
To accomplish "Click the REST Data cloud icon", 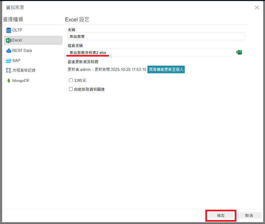I will (x=8, y=51).
